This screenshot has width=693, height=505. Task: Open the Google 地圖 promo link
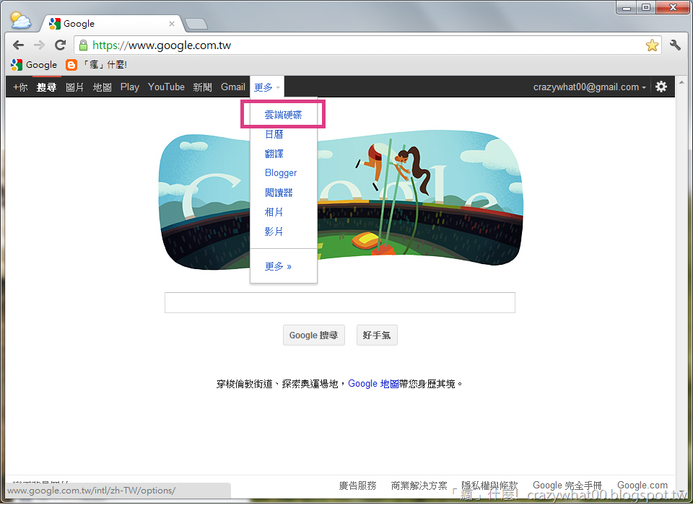373,384
